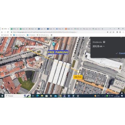Screen dimensions: 125x125
Task: Open the browser side panel
Action: pyautogui.click(x=117, y=32)
